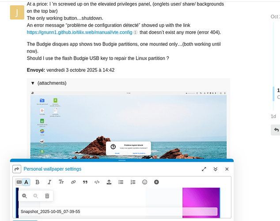280x221 pixels.
Task: Delete the uploaded image with the trash icon
Action: (47, 196)
